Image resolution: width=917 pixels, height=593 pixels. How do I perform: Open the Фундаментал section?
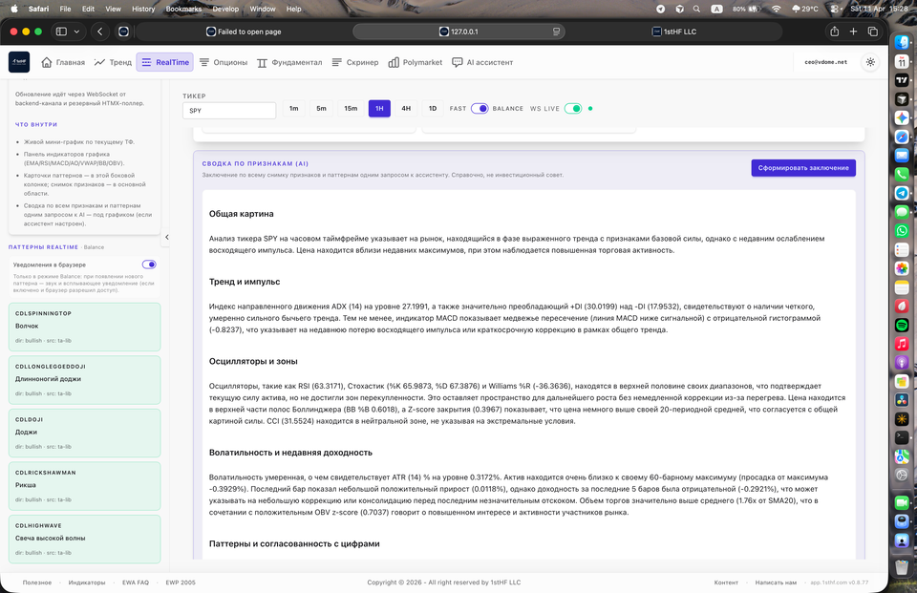(x=289, y=63)
